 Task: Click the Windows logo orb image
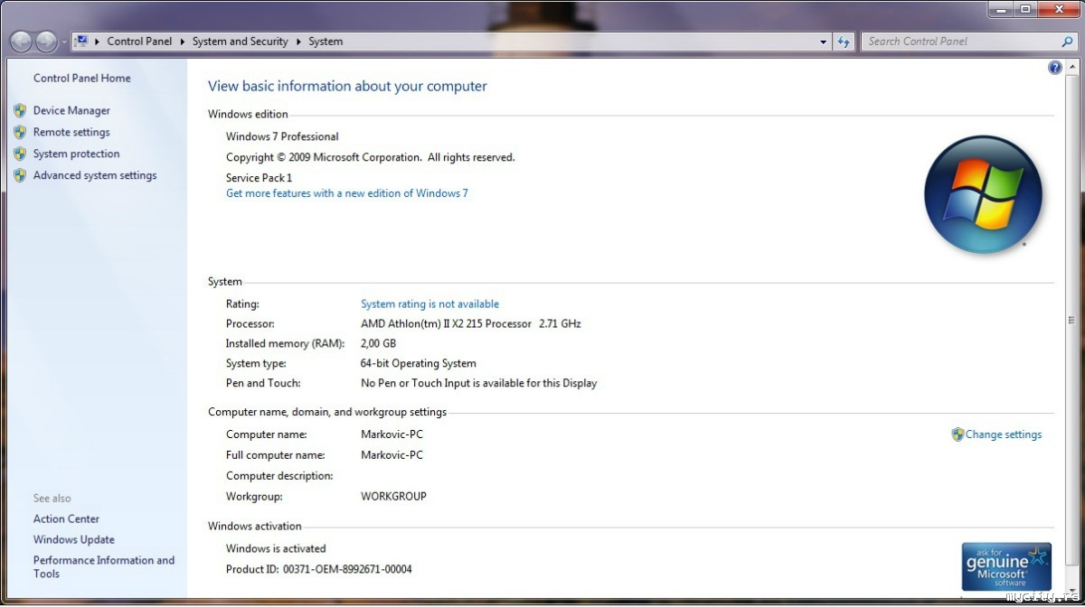tap(983, 194)
